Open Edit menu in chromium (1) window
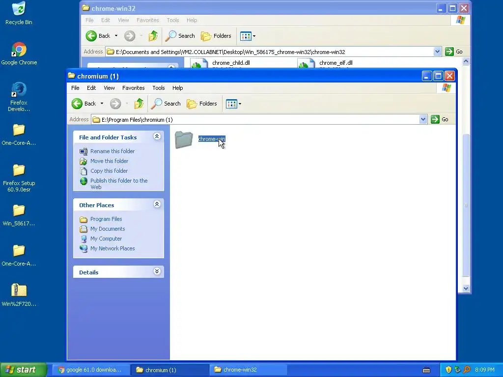 coord(91,88)
